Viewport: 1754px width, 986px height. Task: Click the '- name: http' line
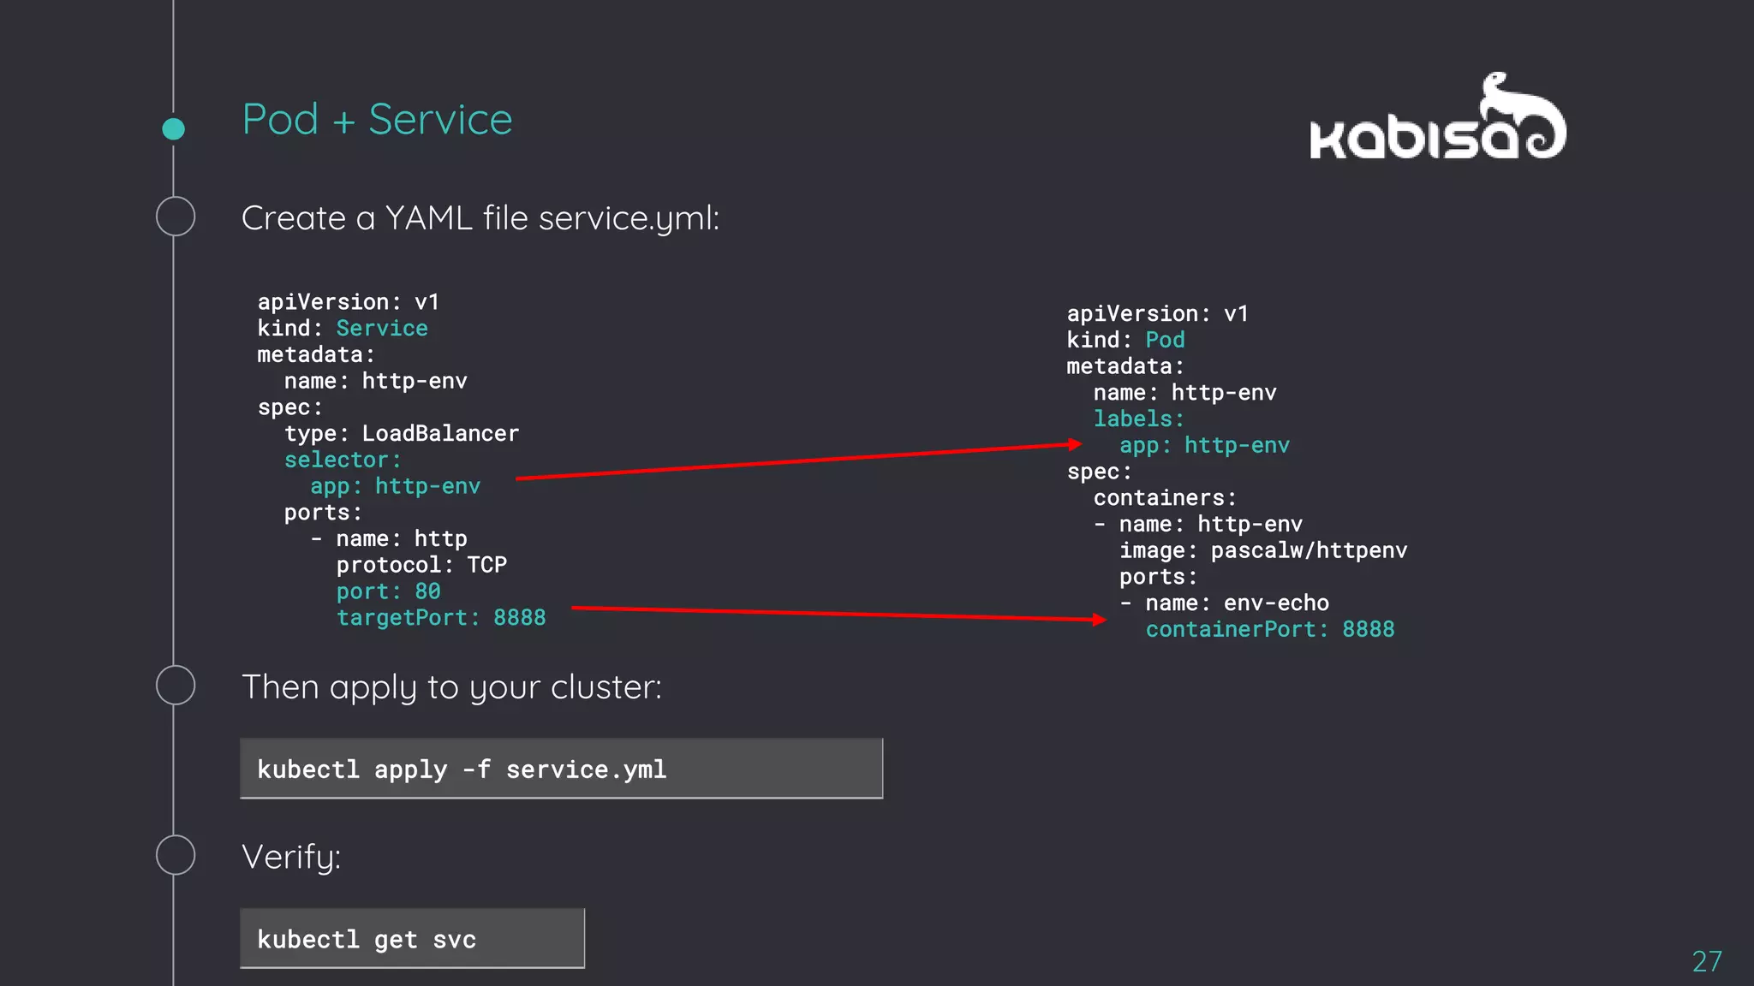[389, 538]
